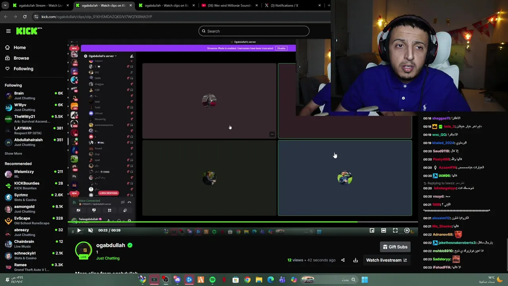This screenshot has width=508, height=286.
Task: Open the Just Chatting category link
Action: [x=108, y=258]
